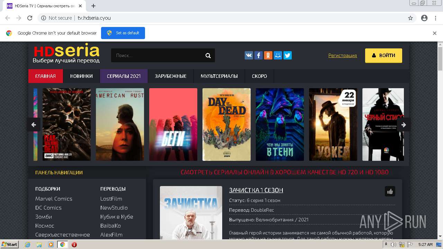Go back to previous page
Viewport: 443px width, 249px height.
click(x=8, y=18)
